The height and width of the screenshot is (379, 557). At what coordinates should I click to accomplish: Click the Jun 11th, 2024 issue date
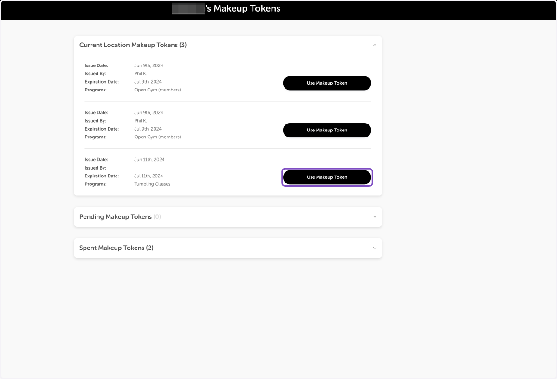149,160
